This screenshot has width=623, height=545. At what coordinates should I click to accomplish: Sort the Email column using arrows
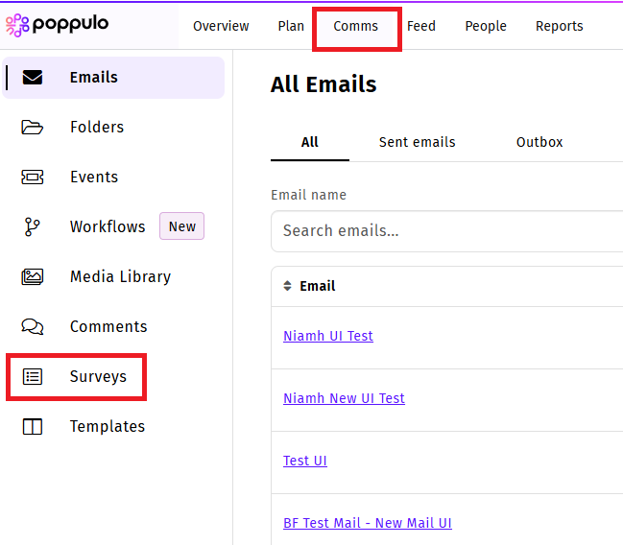(287, 286)
